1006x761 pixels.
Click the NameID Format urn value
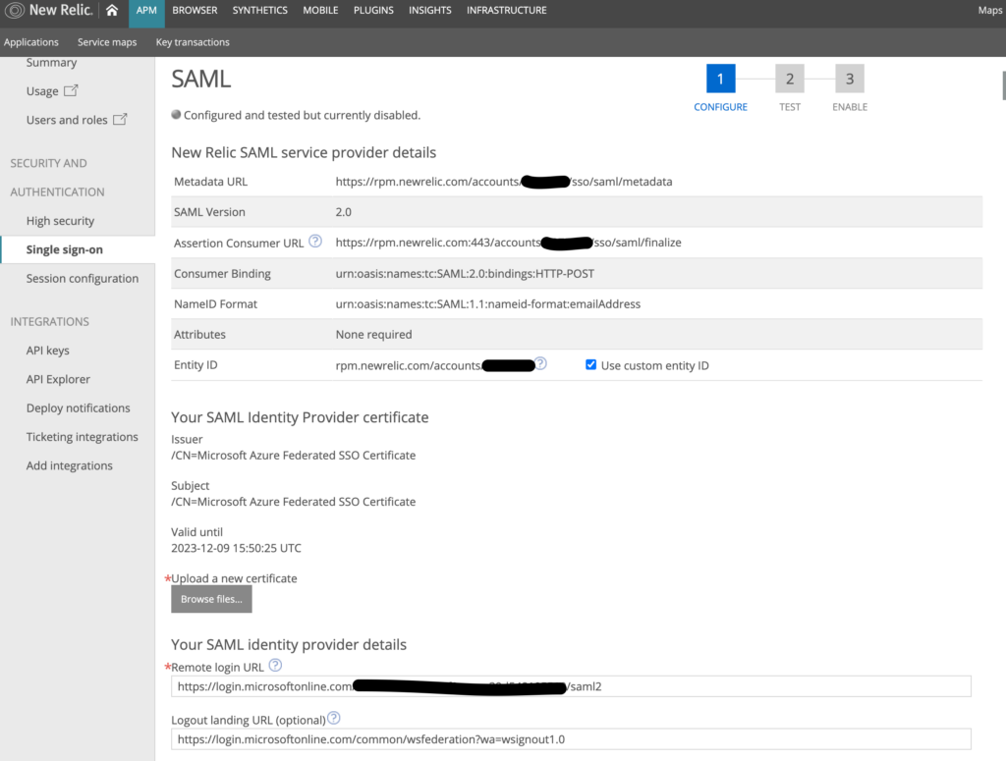pos(487,303)
